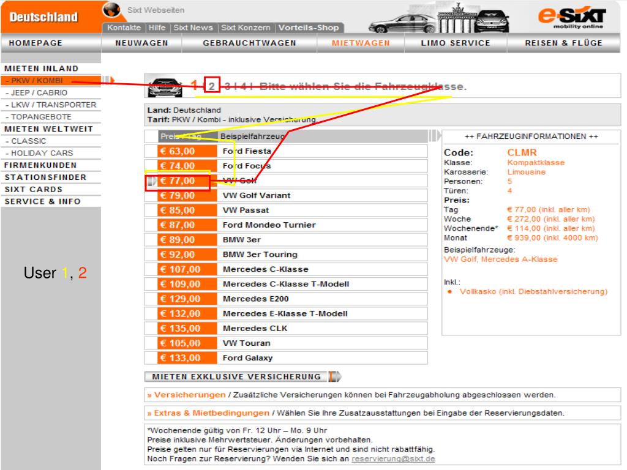Open Service & Info sidebar entry
The width and height of the screenshot is (627, 470).
point(42,201)
